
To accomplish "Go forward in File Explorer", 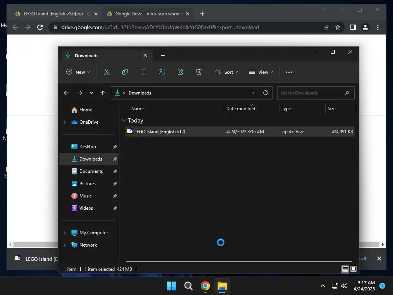I will (x=80, y=93).
